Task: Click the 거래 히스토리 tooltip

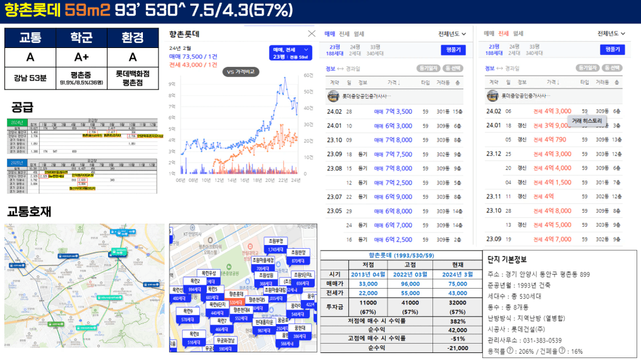Action: point(587,121)
